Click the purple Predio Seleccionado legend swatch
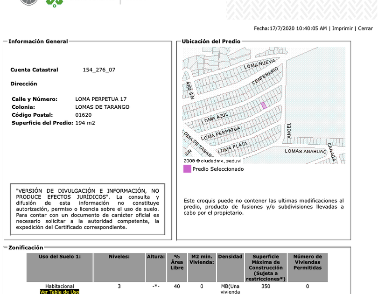 click(x=187, y=169)
